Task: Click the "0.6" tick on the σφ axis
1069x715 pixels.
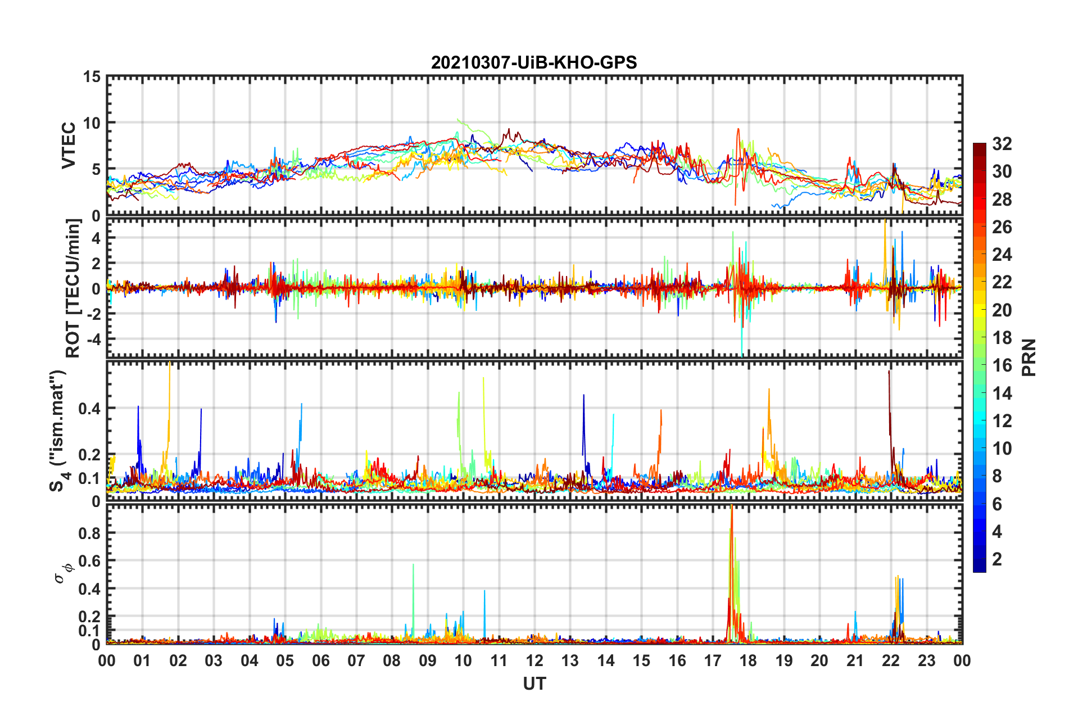Action: click(x=89, y=560)
